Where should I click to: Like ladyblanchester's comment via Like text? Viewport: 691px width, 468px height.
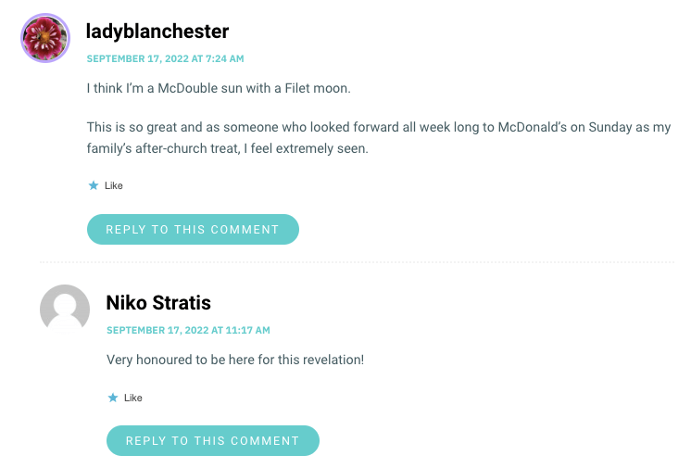point(114,185)
